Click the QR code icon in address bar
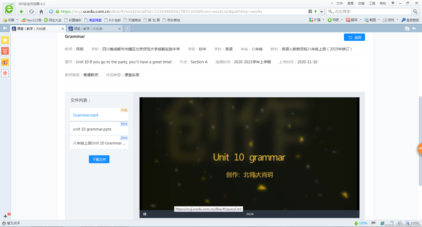Viewport: 422px width, 227px height. 310,12
